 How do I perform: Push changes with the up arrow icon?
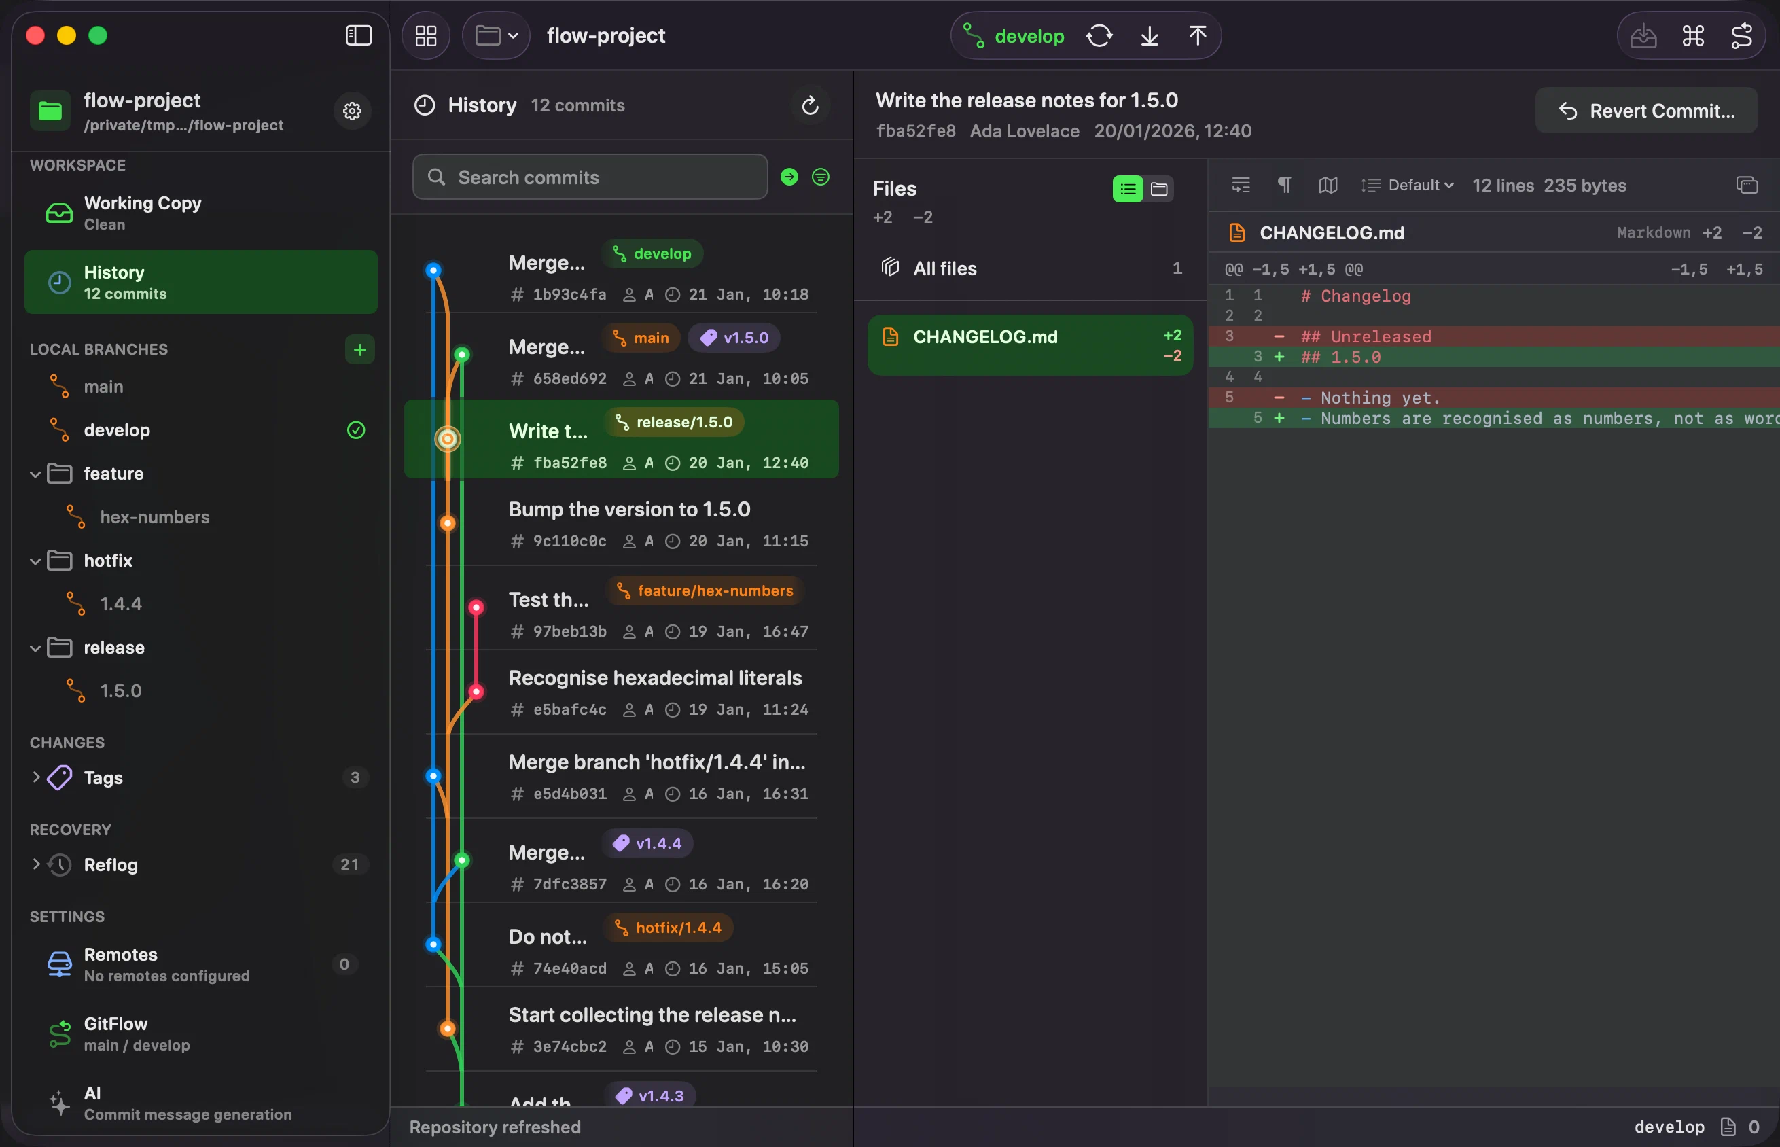click(x=1198, y=36)
